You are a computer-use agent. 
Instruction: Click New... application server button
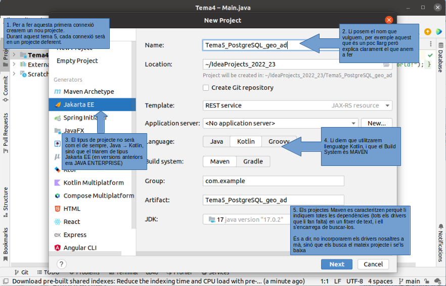377,123
